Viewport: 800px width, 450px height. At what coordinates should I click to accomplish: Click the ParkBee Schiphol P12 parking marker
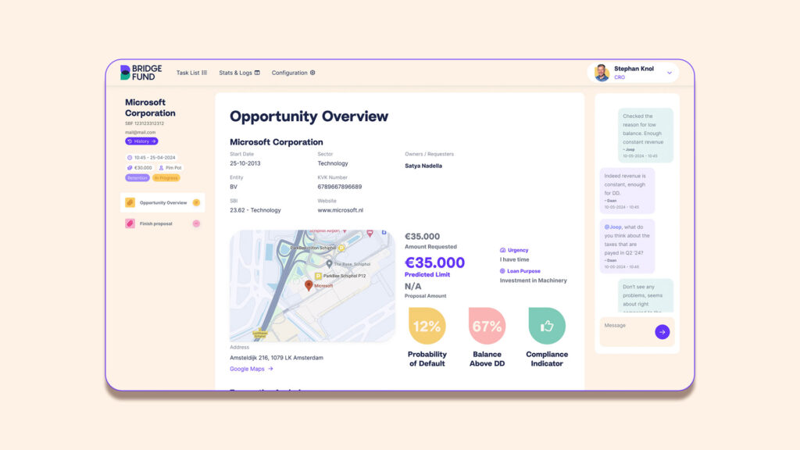(x=318, y=276)
